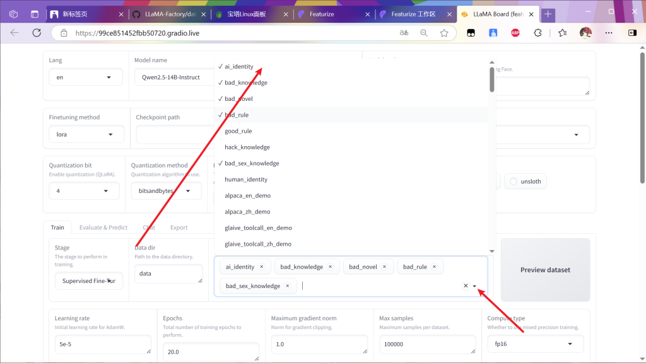
Task: Open the translate page icon
Action: (x=404, y=33)
